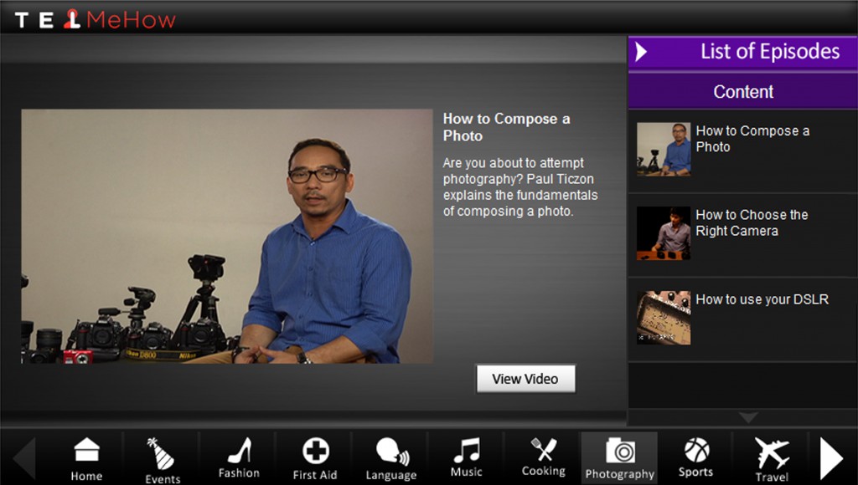The image size is (858, 485).
Task: Click the Photography camera category
Action: pyautogui.click(x=619, y=459)
